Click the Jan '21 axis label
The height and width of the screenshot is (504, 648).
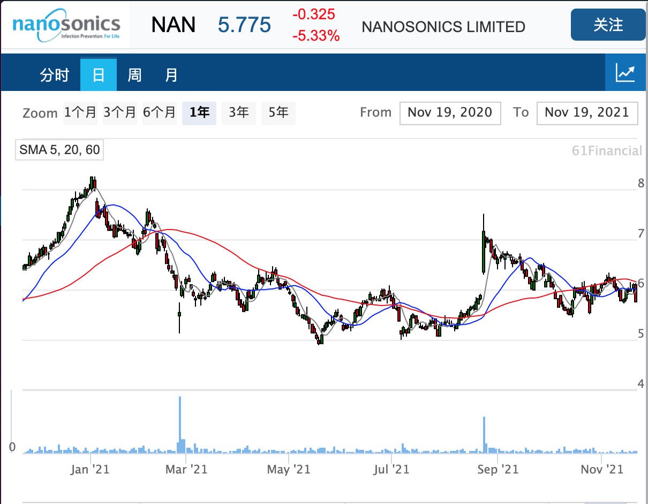[90, 470]
